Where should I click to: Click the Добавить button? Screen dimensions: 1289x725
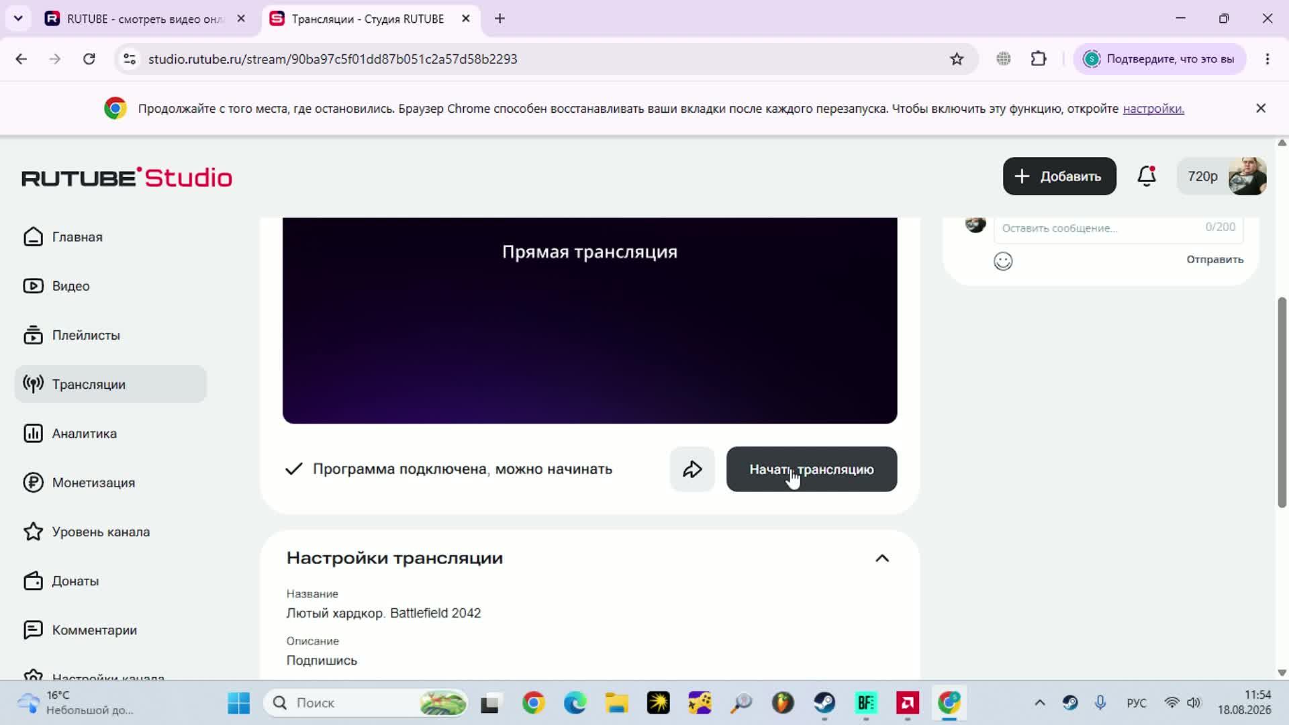coord(1059,177)
